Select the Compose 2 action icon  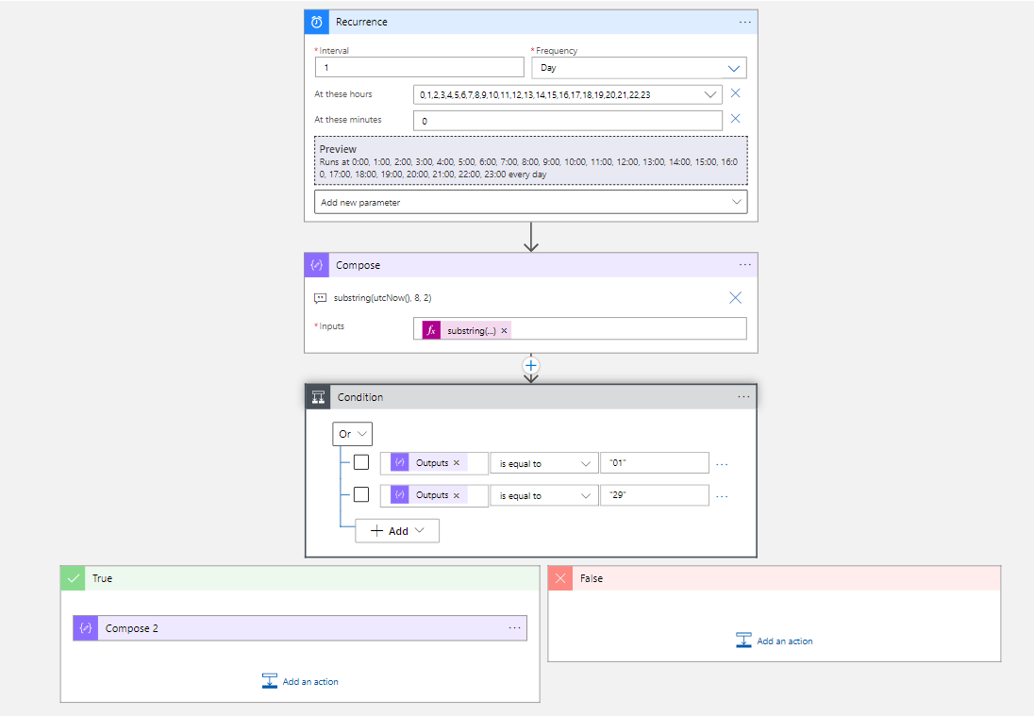[x=85, y=627]
